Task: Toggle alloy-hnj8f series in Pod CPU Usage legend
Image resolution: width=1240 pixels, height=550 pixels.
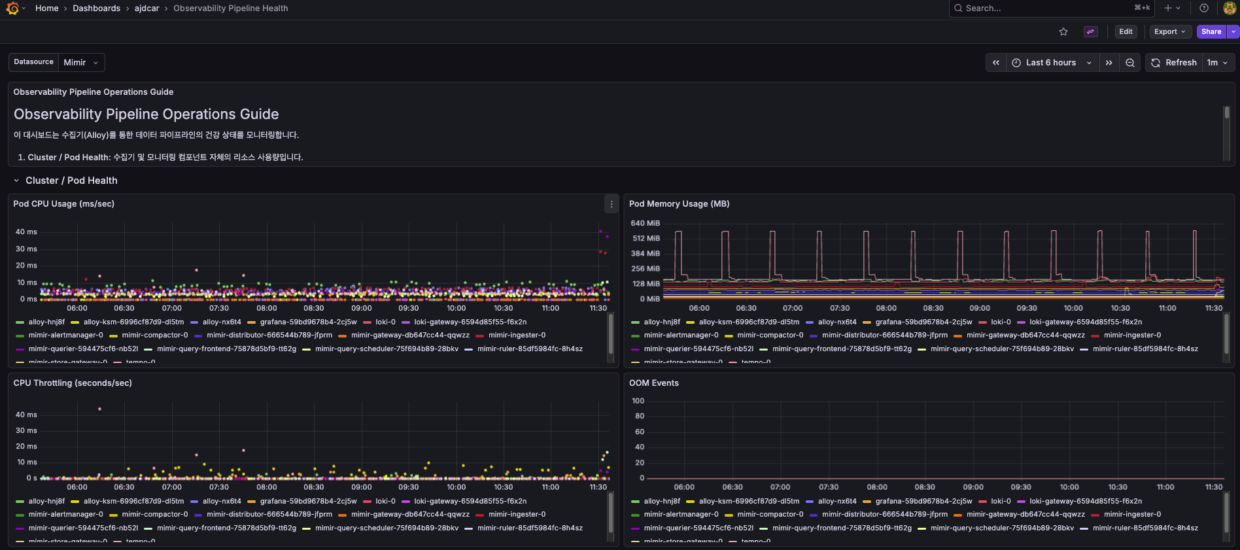Action: tap(46, 322)
